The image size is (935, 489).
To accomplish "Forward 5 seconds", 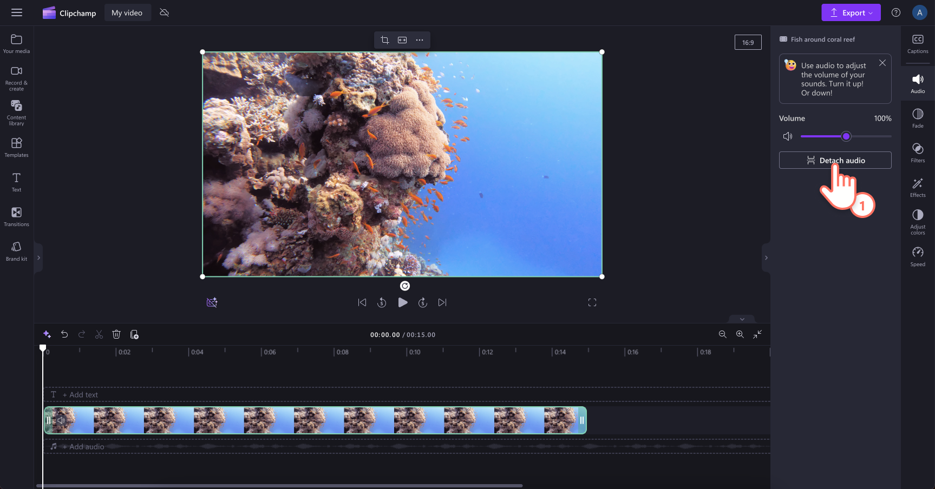I will point(423,302).
